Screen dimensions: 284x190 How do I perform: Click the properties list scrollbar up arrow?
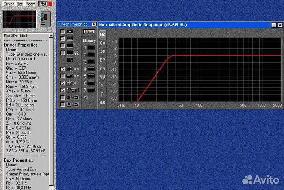coord(51,36)
